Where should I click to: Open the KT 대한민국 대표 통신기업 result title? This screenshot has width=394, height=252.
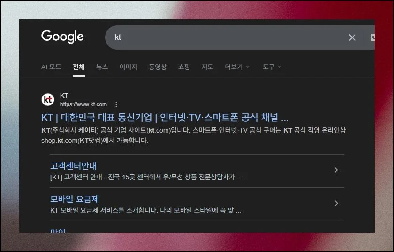pos(165,117)
